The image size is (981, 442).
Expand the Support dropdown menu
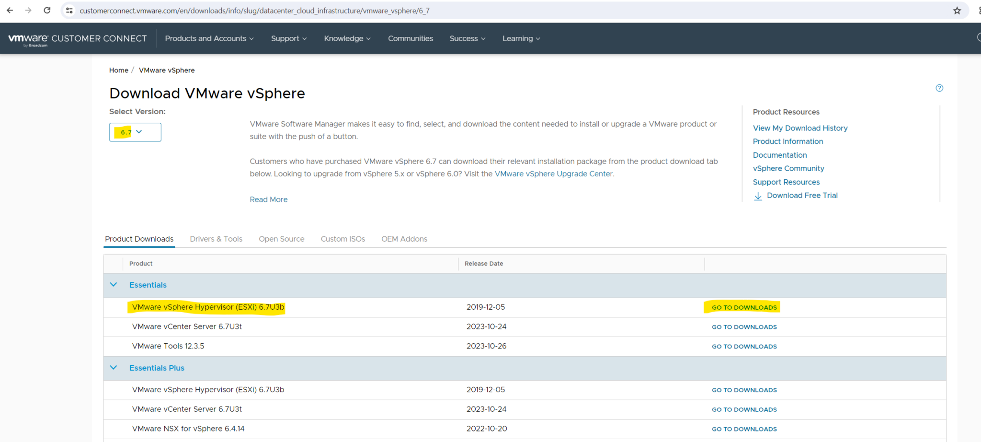pyautogui.click(x=288, y=38)
